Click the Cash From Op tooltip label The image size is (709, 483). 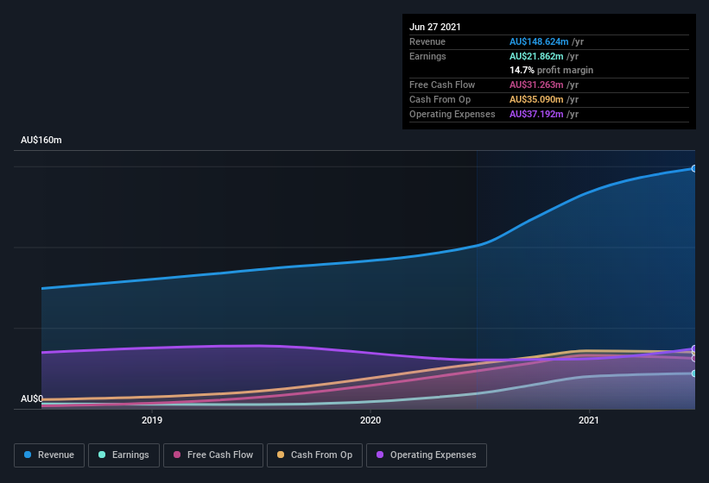click(440, 99)
